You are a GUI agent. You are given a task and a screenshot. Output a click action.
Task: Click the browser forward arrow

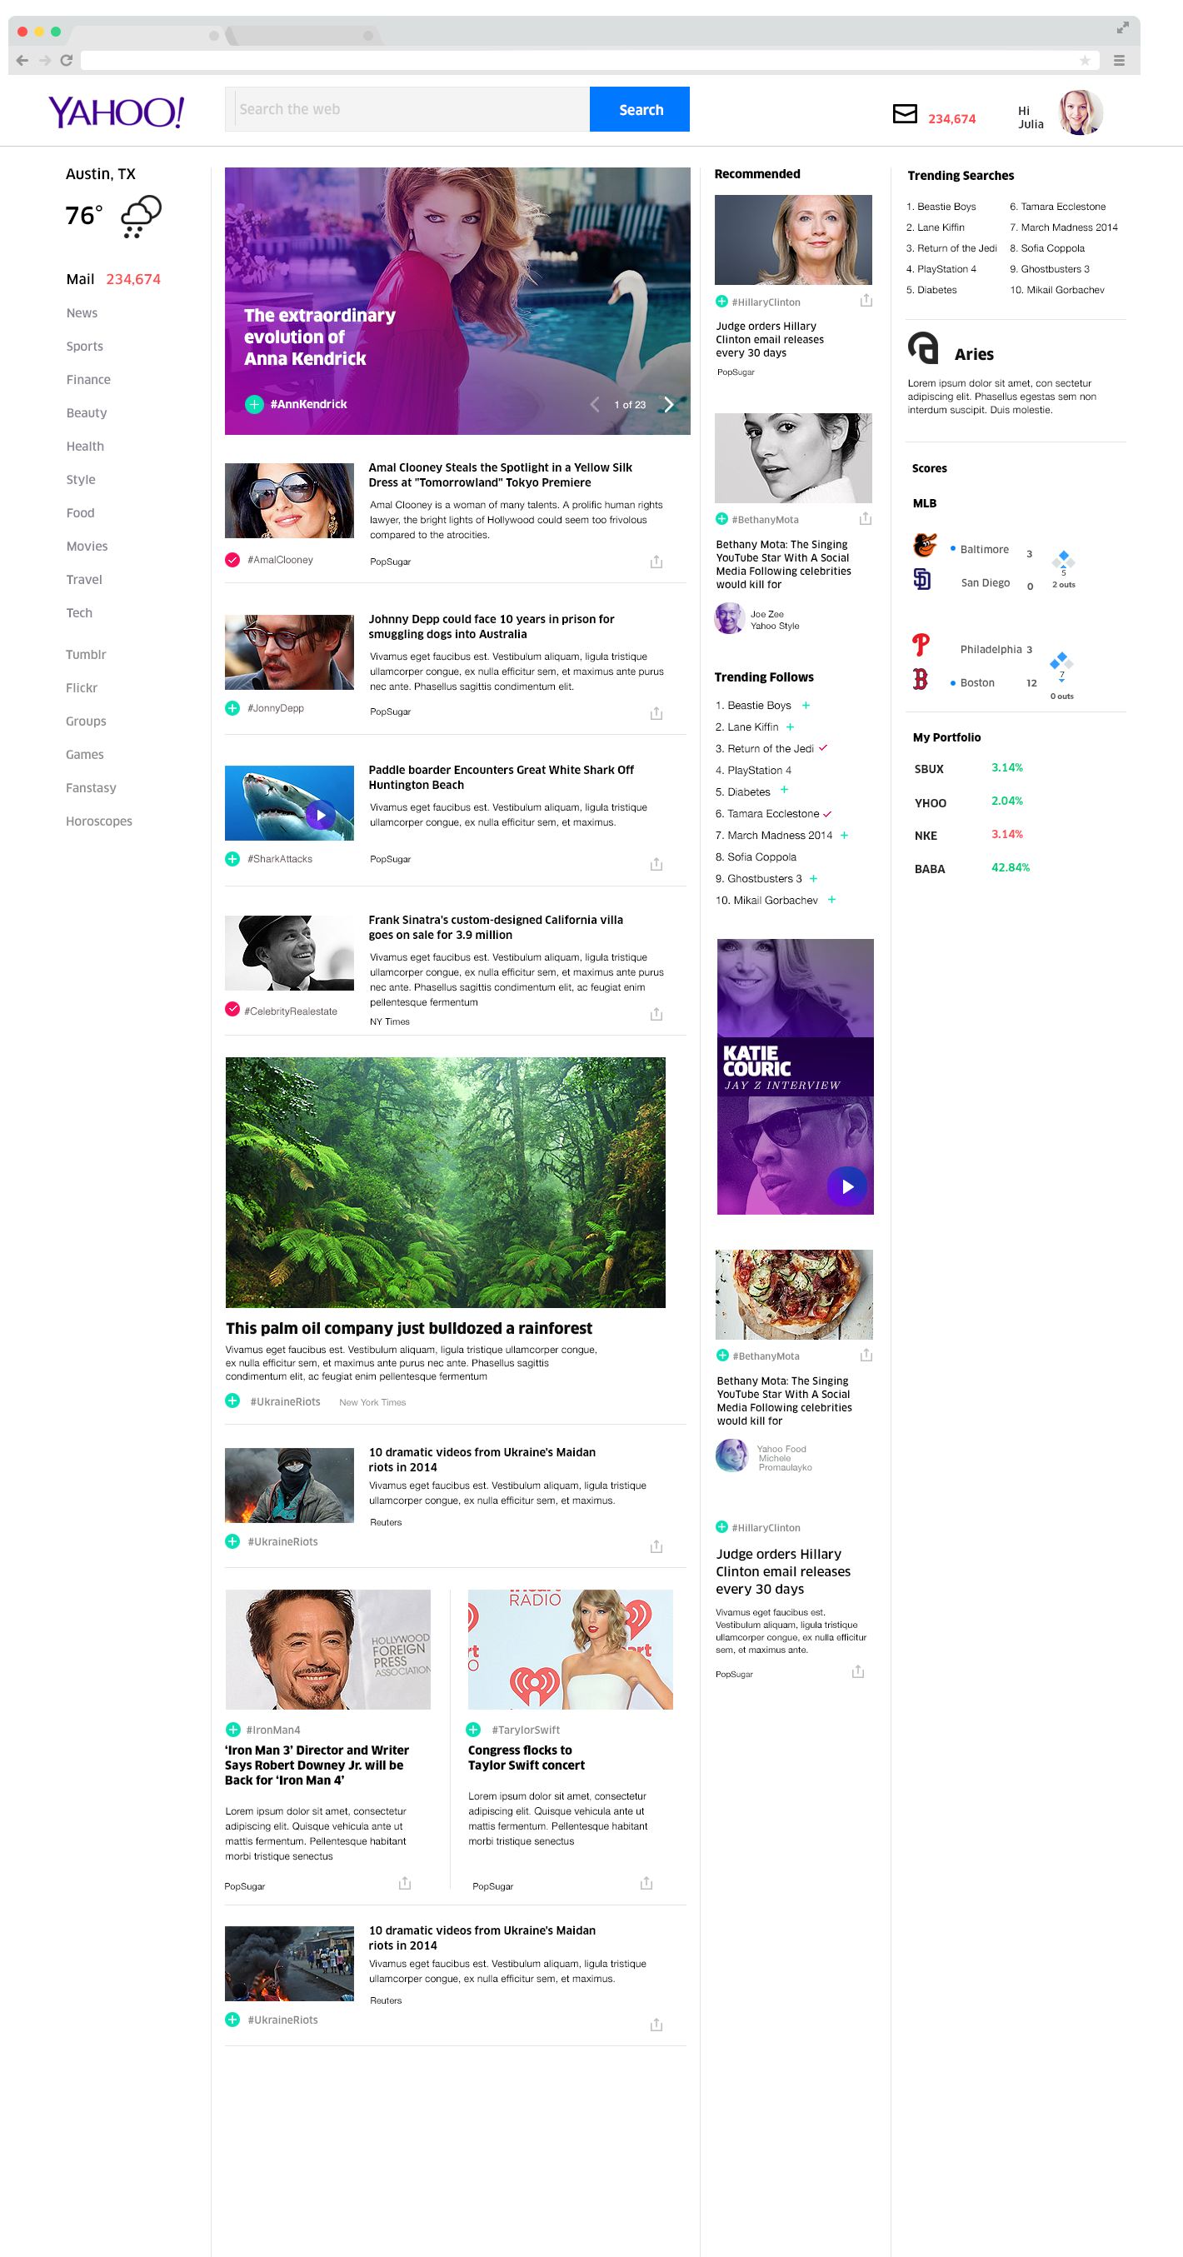[45, 61]
